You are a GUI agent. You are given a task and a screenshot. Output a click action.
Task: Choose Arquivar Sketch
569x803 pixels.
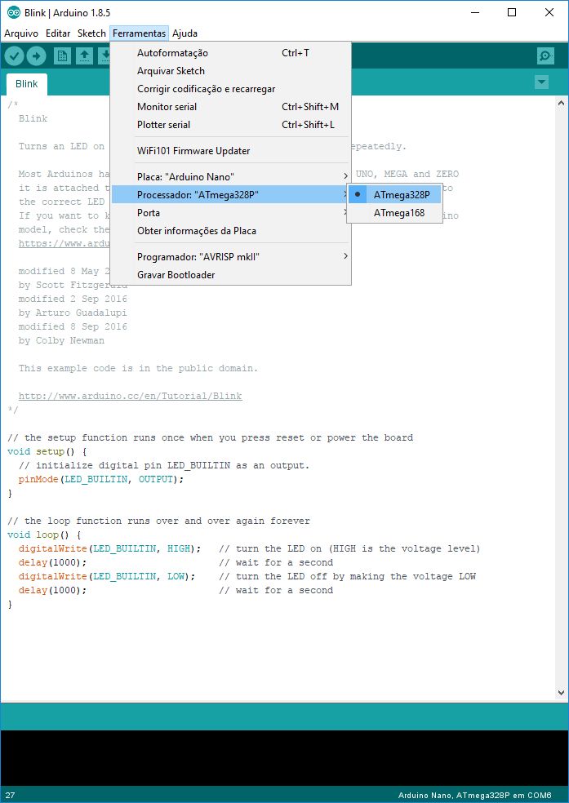click(231, 71)
